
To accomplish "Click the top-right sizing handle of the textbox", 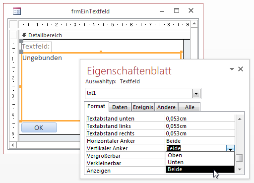I will [x=181, y=52].
